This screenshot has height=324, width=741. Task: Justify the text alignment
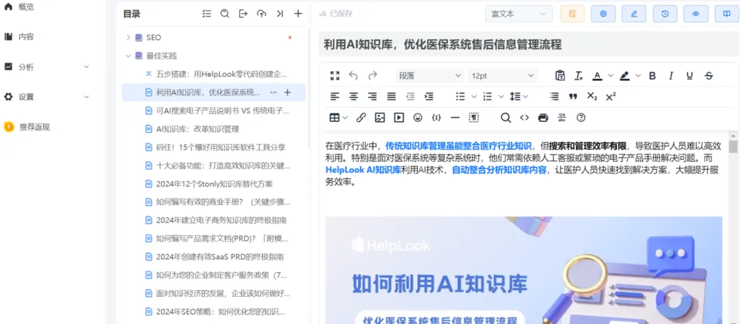(391, 97)
